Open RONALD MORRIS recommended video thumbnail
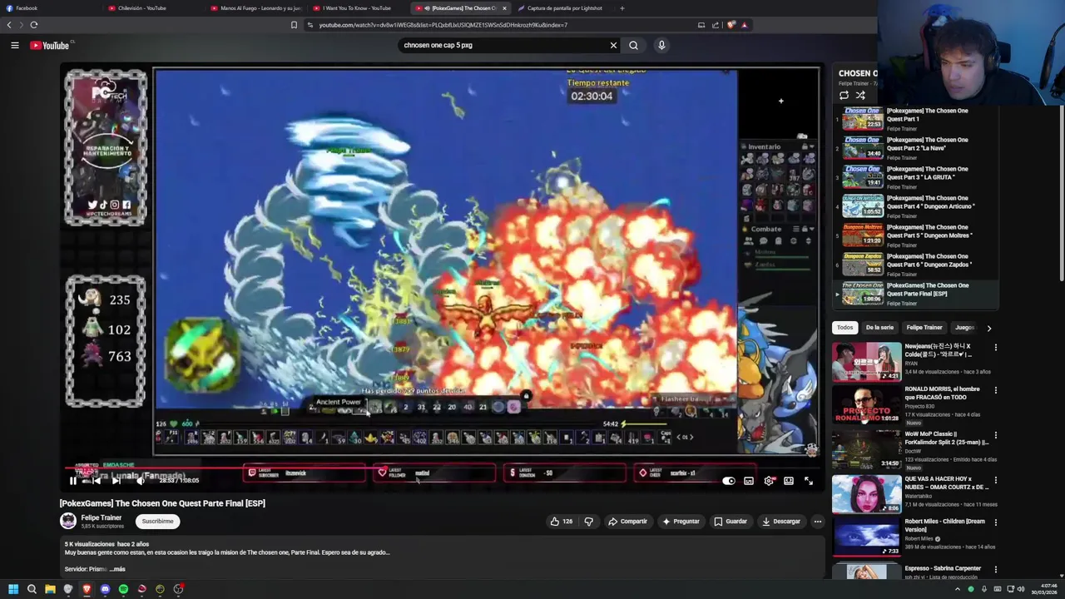 point(866,404)
